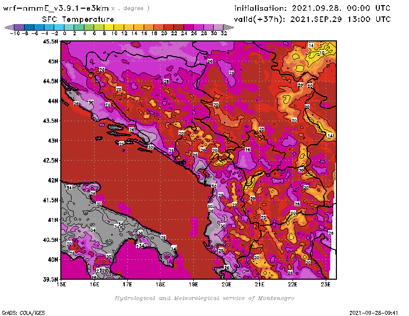Click the '39.5N' latitude axis label
Screen dimensions: 409x316
click(50, 279)
